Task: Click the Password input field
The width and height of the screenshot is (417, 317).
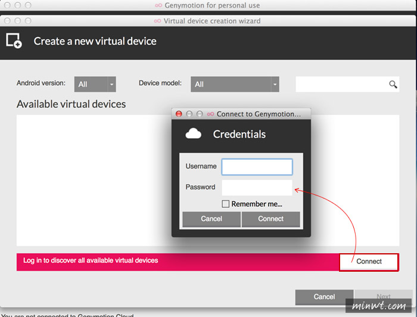Action: [257, 188]
